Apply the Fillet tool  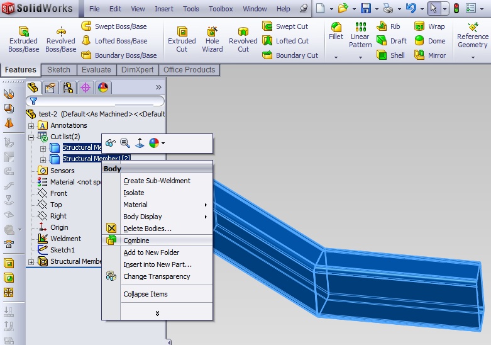point(336,31)
